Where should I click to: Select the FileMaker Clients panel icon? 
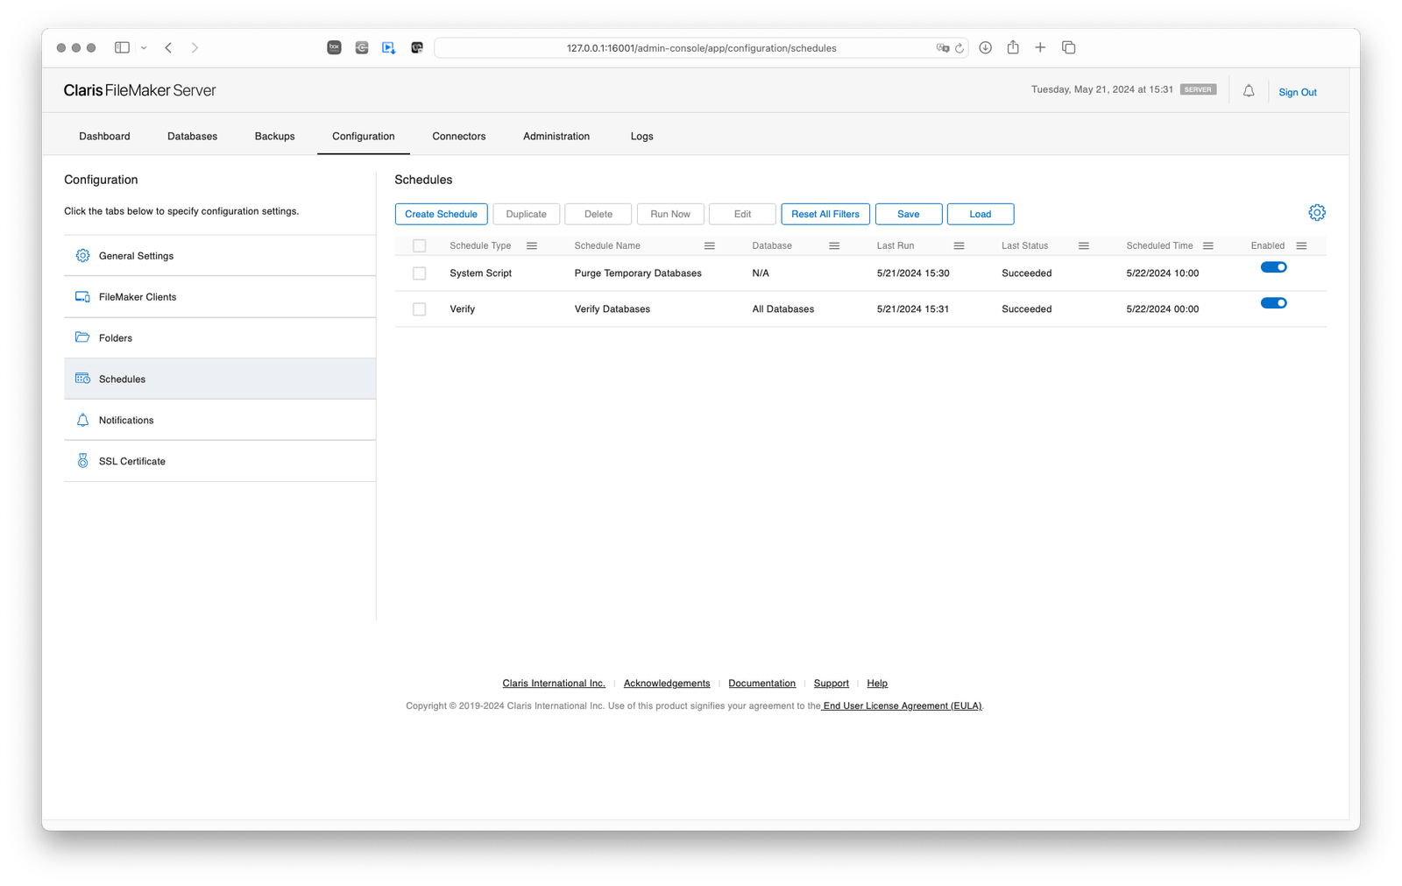82,296
